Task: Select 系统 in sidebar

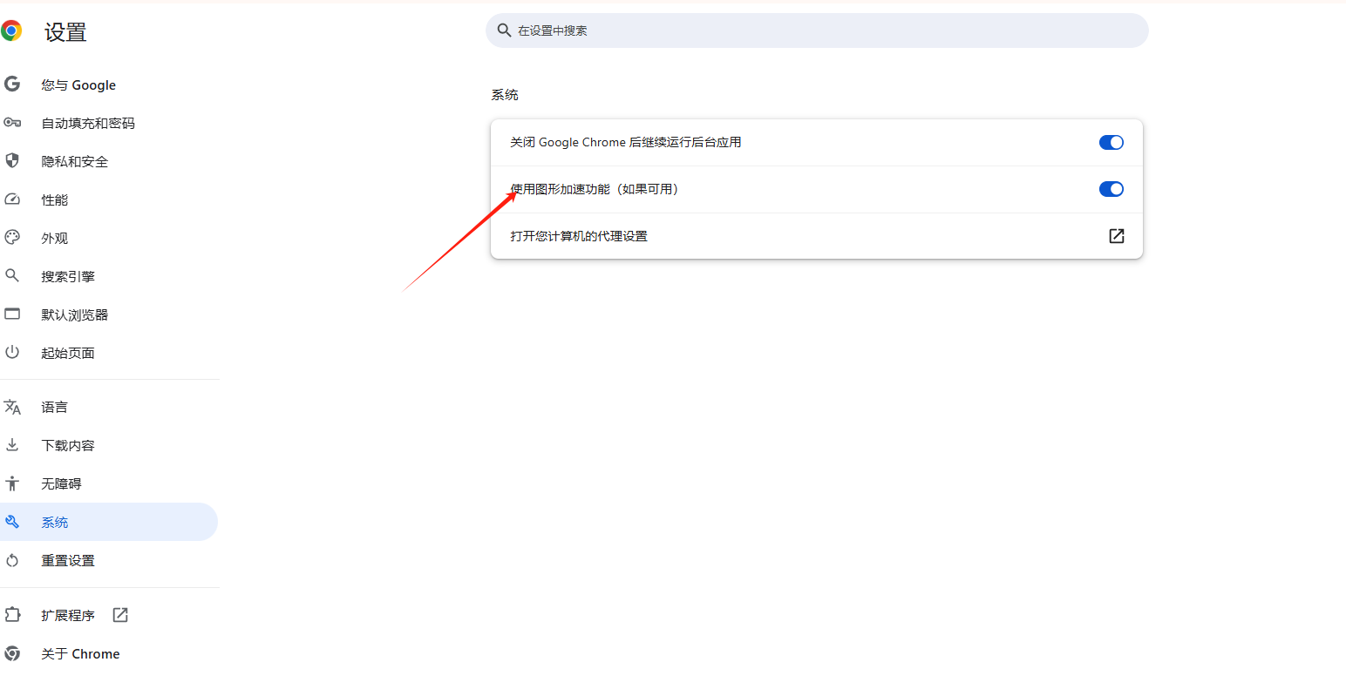Action: coord(109,522)
